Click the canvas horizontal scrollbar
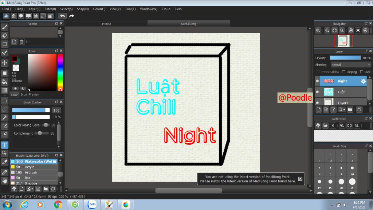This screenshot has width=373, height=210. (x=189, y=190)
